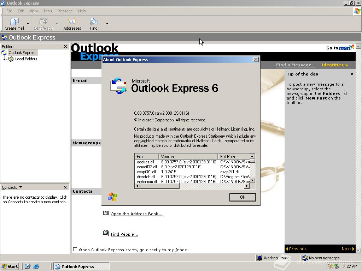Select the comctl32.dll row
This screenshot has height=271, width=362.
point(192,167)
